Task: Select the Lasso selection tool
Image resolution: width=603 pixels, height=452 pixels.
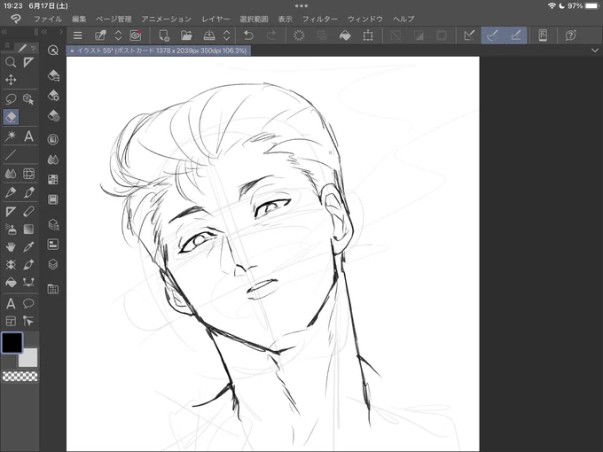Action: coord(11,98)
